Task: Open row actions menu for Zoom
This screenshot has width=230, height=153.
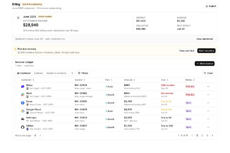Action: pos(208,103)
